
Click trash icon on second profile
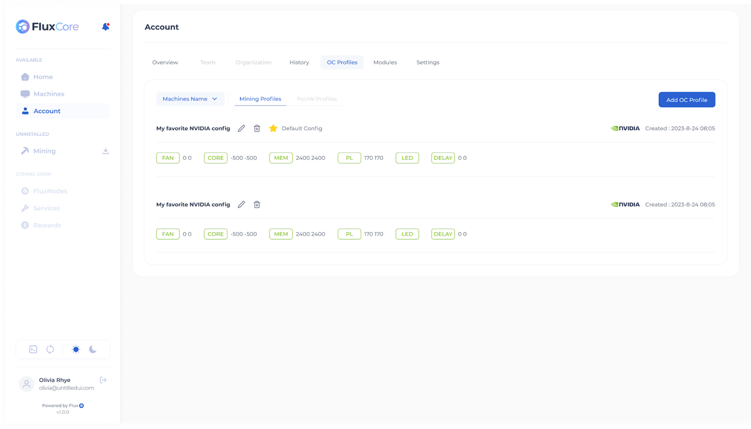tap(257, 205)
